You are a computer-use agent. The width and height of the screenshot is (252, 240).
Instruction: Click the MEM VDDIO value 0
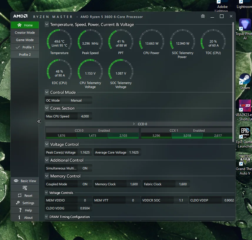pyautogui.click(x=85, y=200)
